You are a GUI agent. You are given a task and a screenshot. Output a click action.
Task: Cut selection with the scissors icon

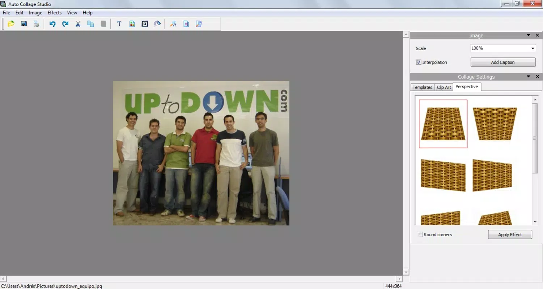coord(78,24)
